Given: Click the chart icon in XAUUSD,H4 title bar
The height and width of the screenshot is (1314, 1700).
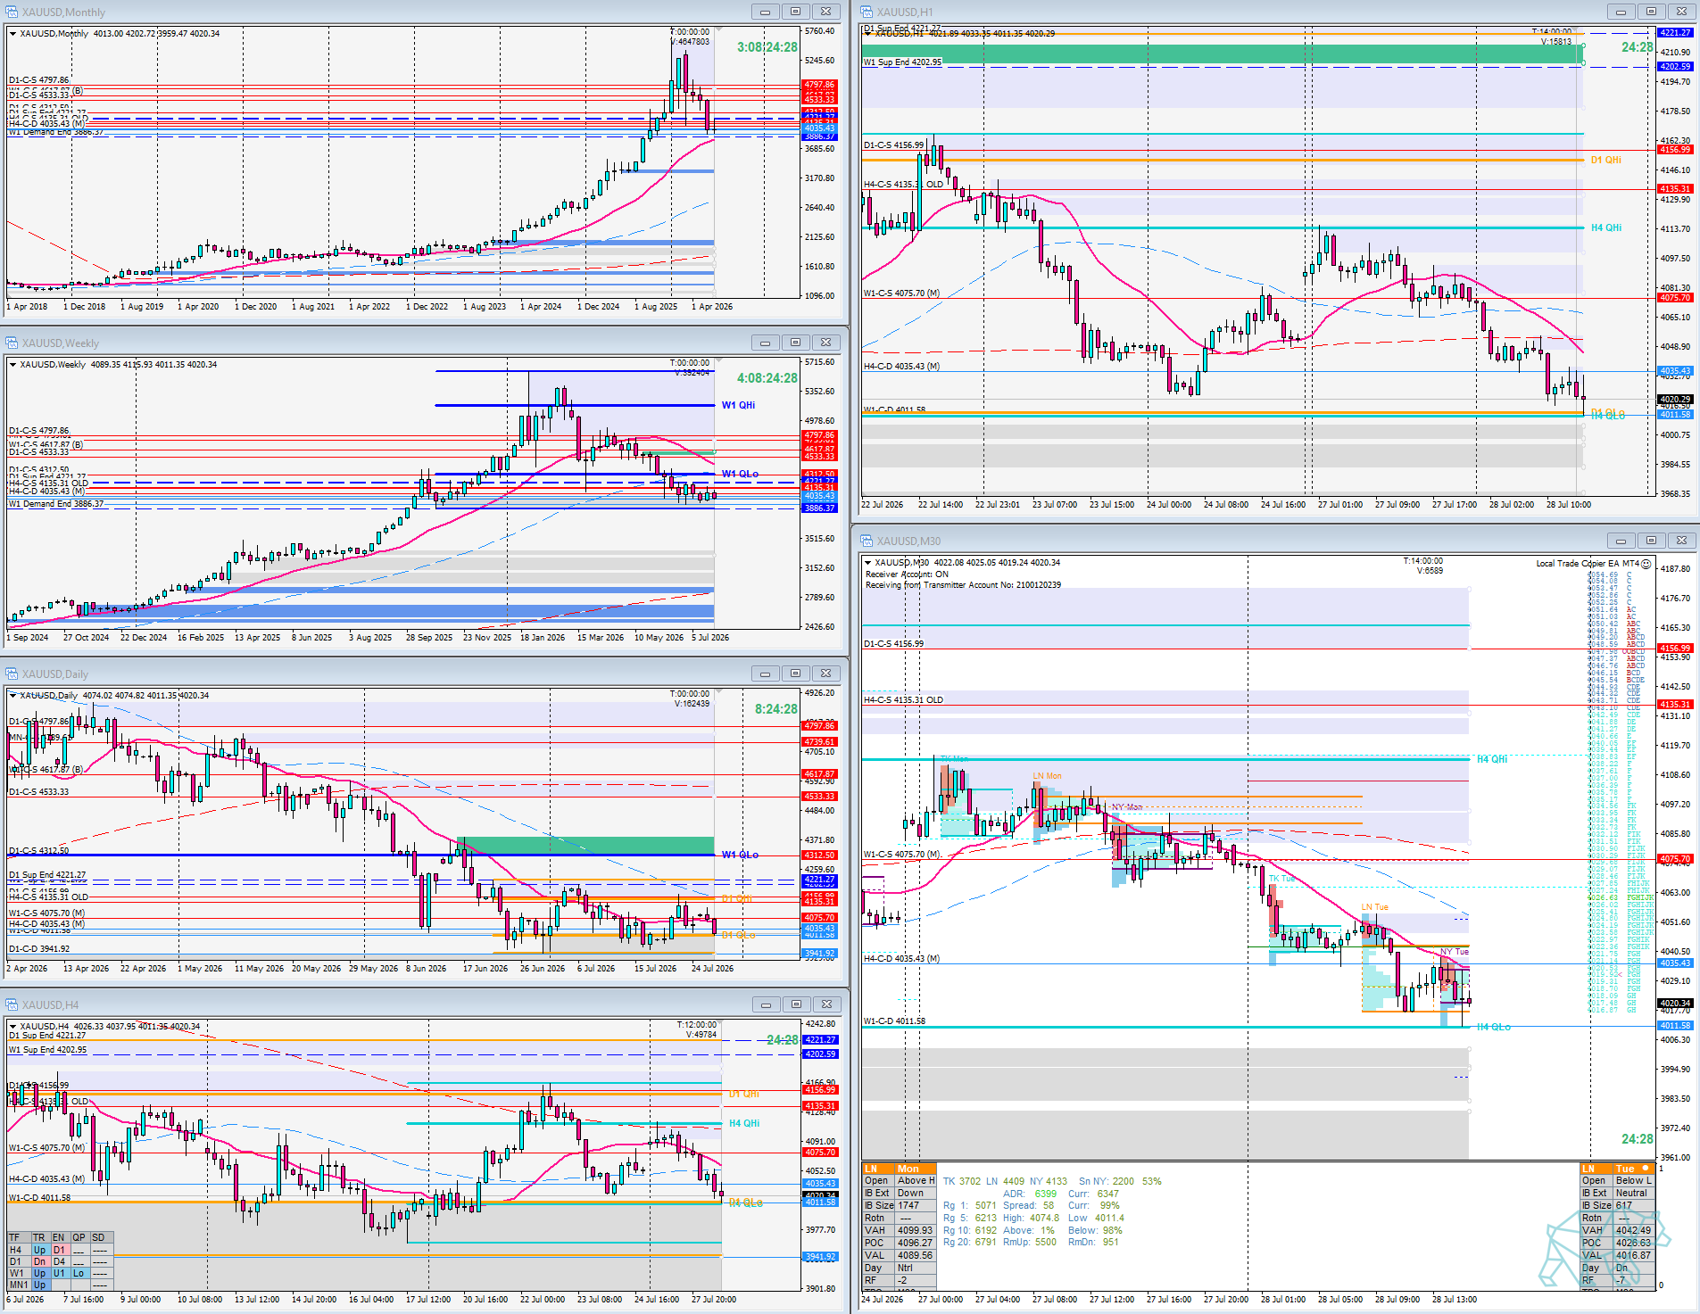Looking at the screenshot, I should point(12,1004).
